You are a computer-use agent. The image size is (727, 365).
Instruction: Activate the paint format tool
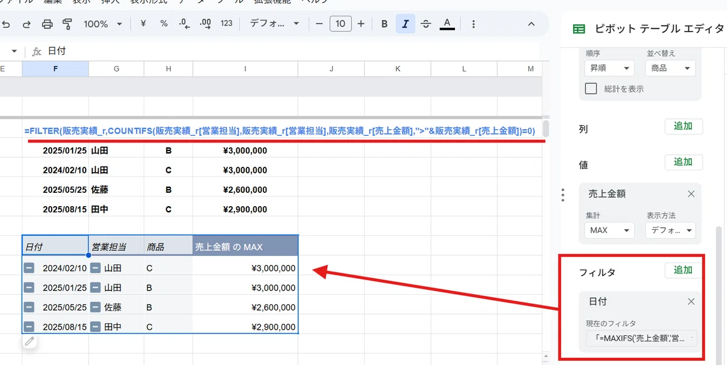pos(67,24)
